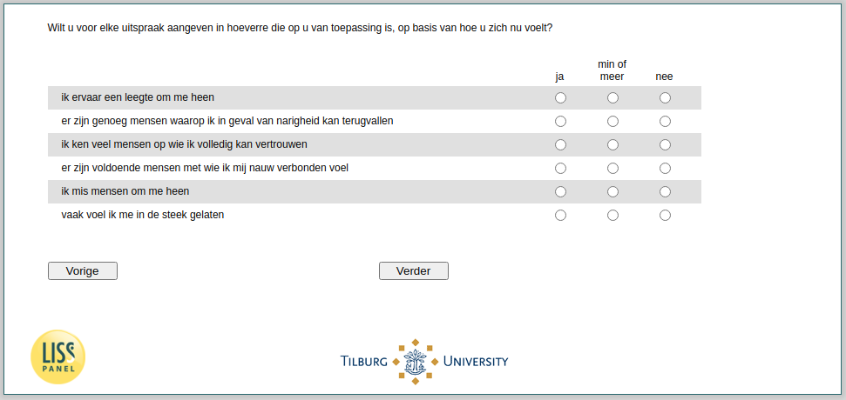Mark 'ja' for 'ik ken veel mensen'
This screenshot has height=400, width=846.
560,145
